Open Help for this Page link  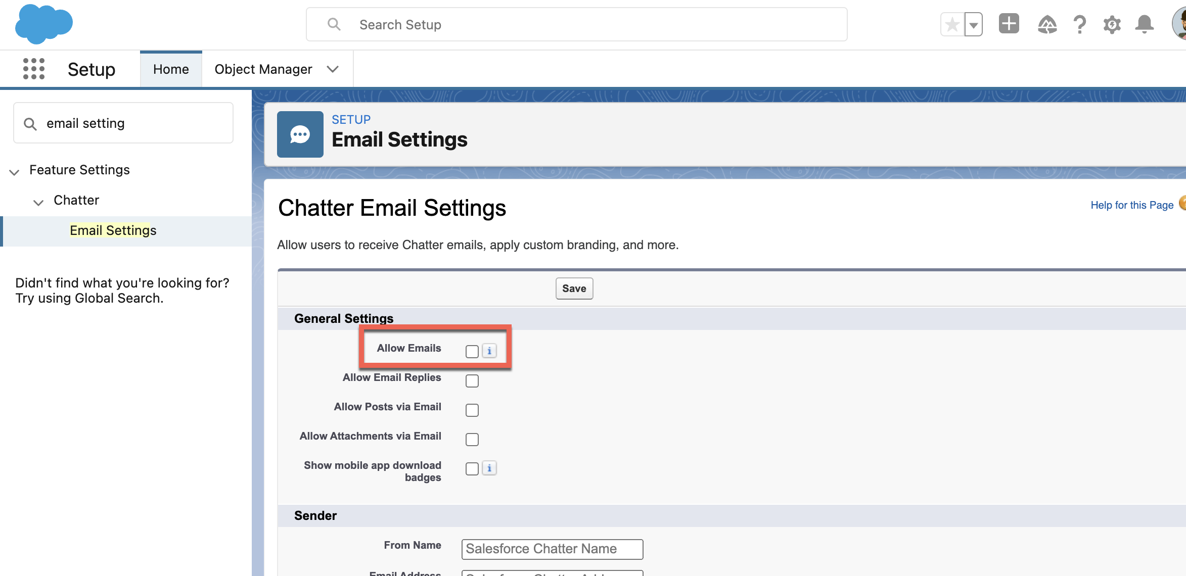pyautogui.click(x=1132, y=205)
